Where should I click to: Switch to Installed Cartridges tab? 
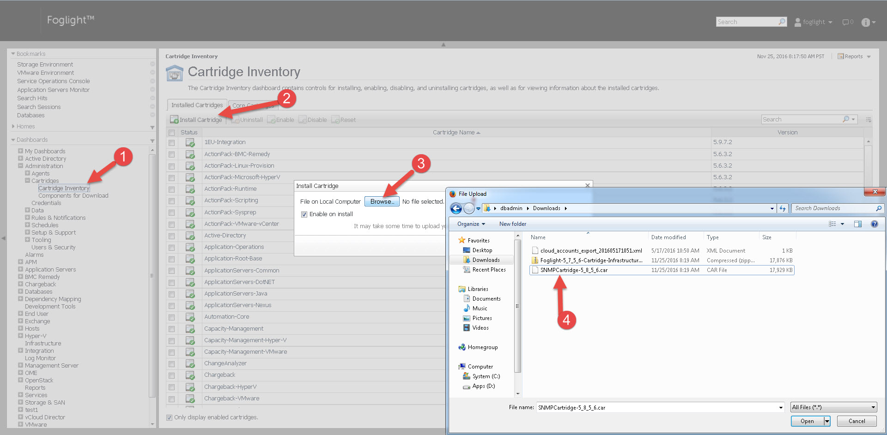[x=197, y=105]
